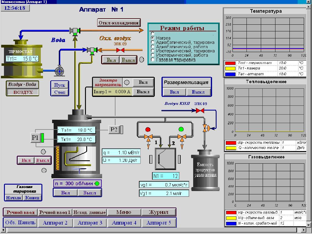312x234 pixels.
Task: Choose Газовая тарировка radio option
Action: click(153, 60)
